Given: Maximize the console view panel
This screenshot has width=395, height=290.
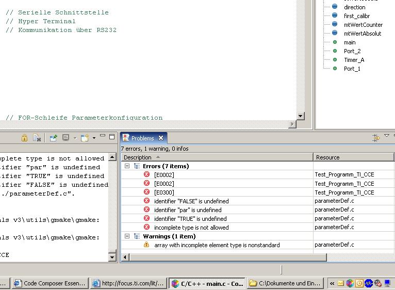Looking at the screenshot, I should (112, 137).
